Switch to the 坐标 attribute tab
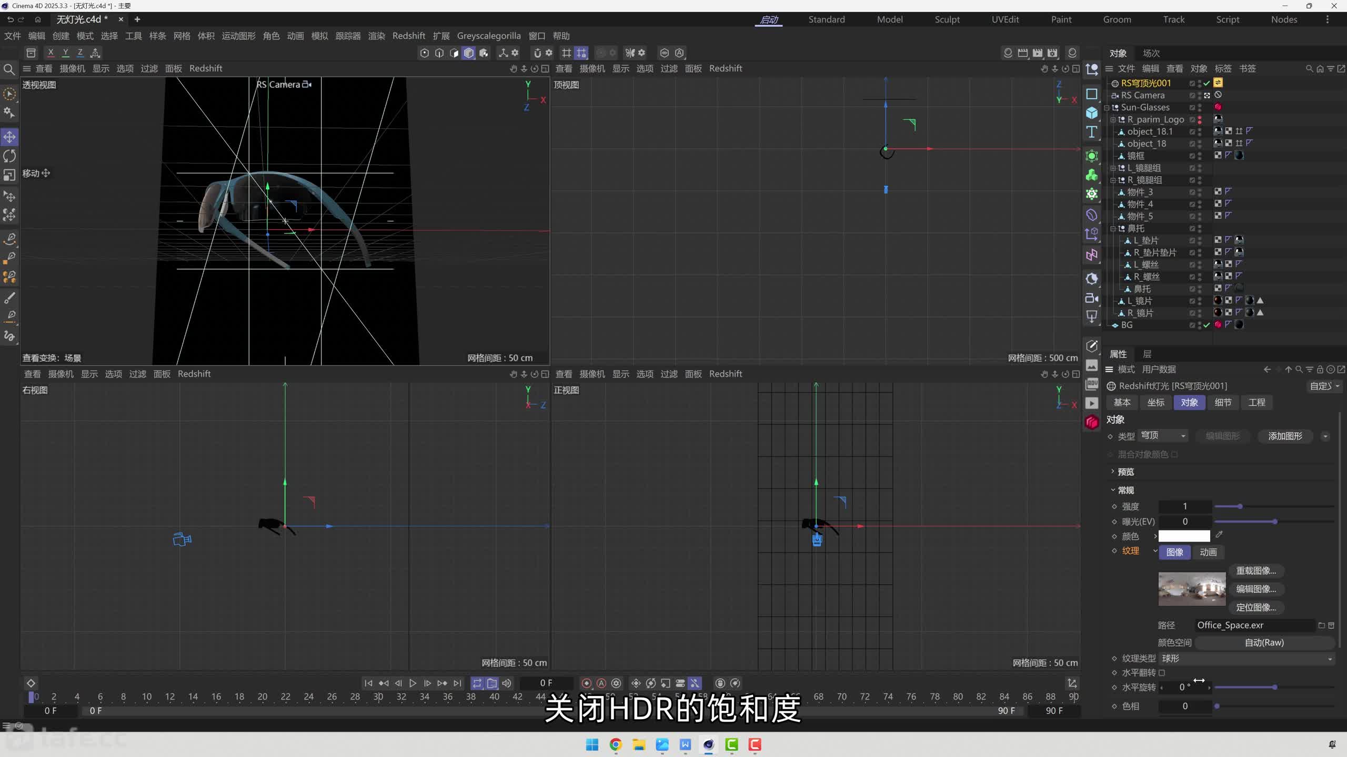 click(x=1156, y=402)
